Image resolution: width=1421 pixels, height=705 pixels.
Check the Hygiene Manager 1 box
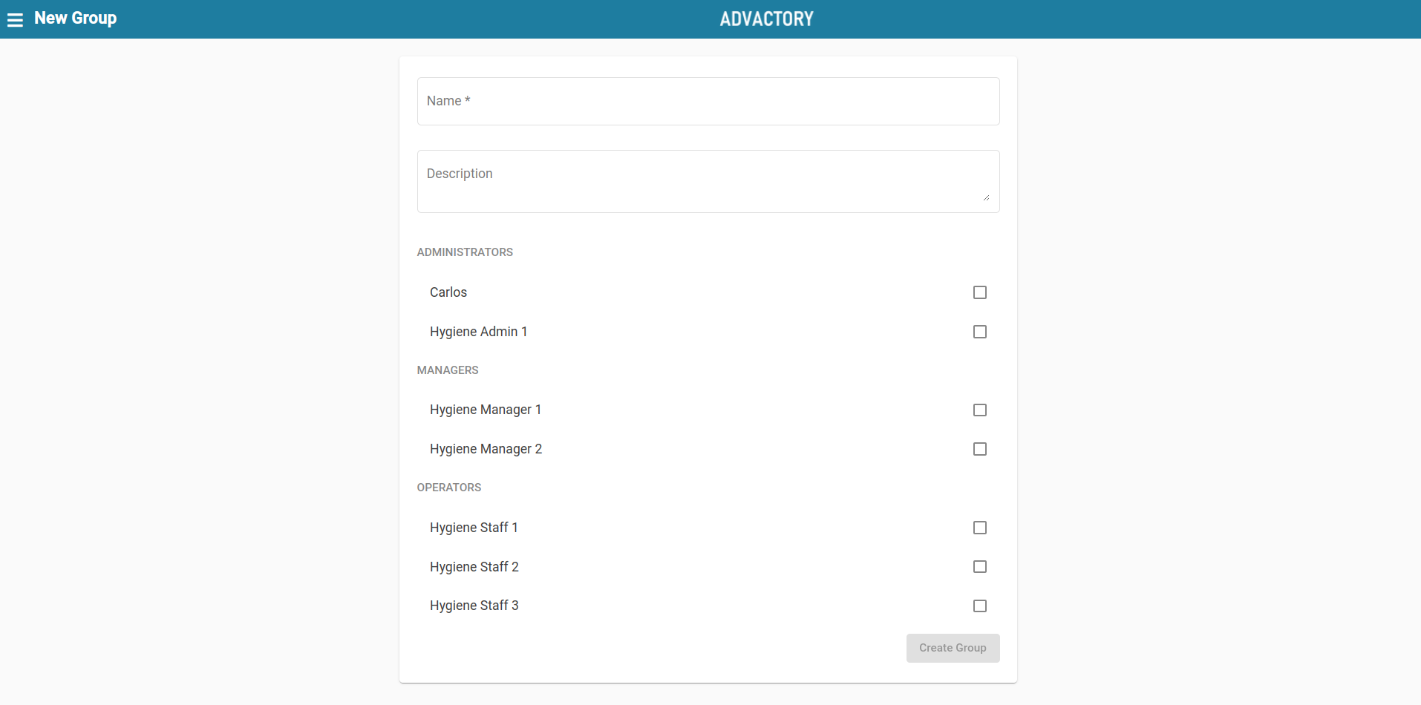coord(980,410)
